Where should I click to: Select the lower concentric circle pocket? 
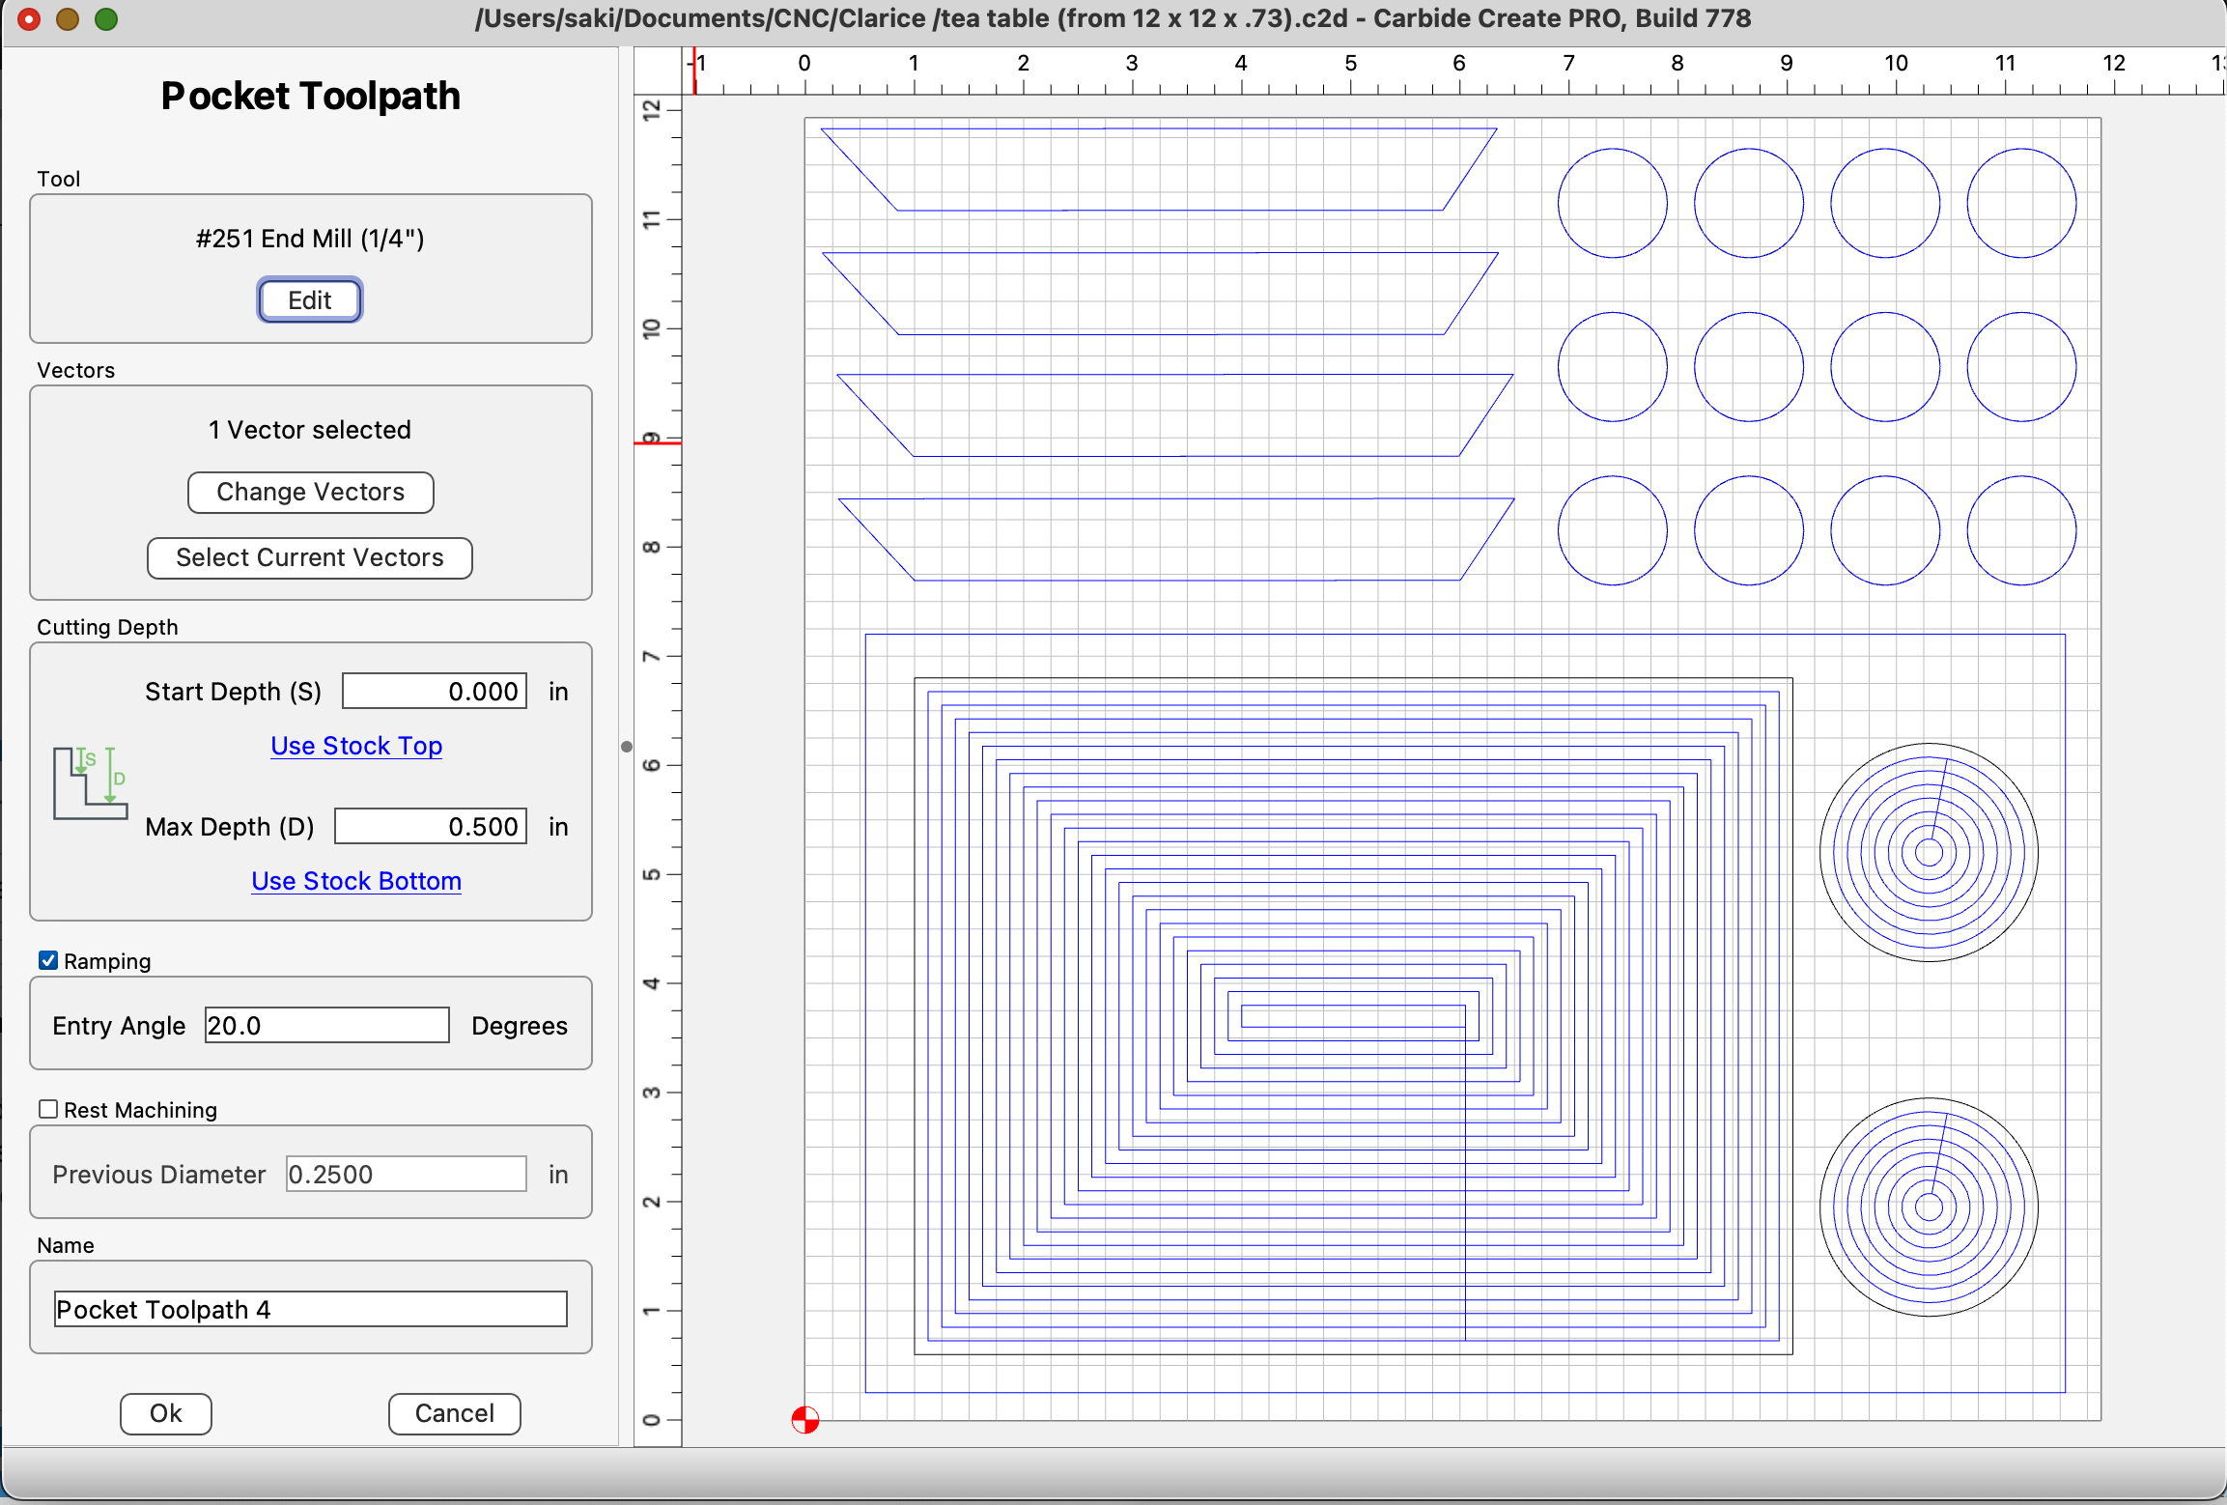[x=1929, y=1207]
